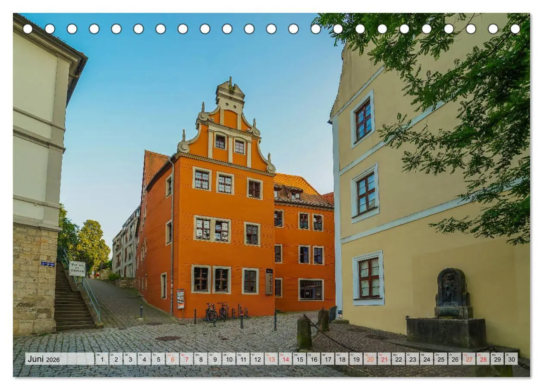
Task: Click the "Juni 2026" month label
Action: coord(44,359)
